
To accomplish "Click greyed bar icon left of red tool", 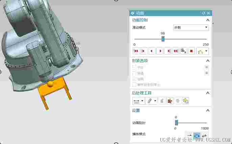I will click(162, 101).
